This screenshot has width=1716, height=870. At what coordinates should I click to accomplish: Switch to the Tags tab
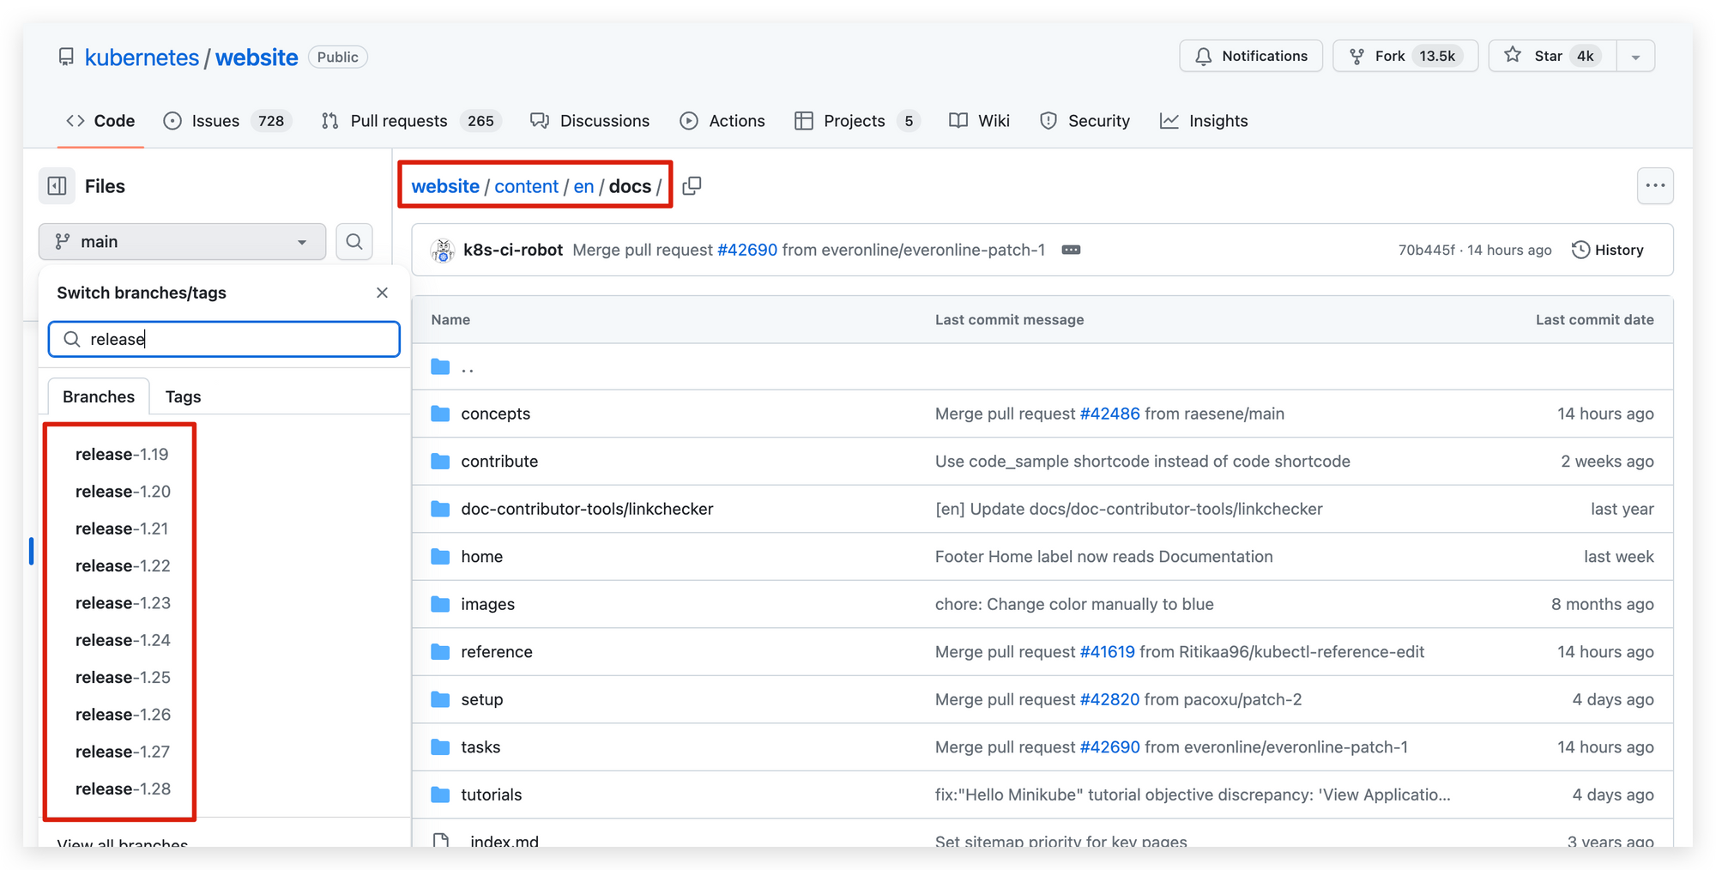183,396
